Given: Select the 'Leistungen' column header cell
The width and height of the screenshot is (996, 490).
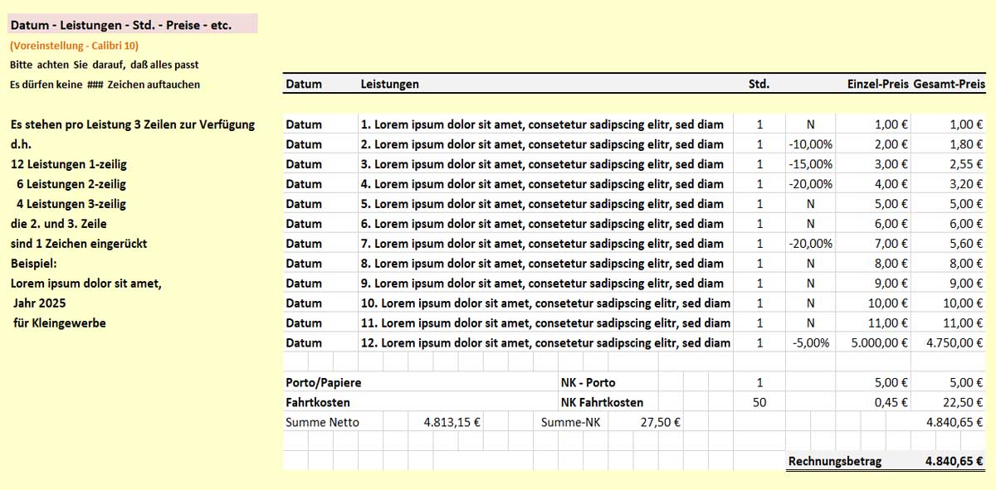Looking at the screenshot, I should 390,84.
